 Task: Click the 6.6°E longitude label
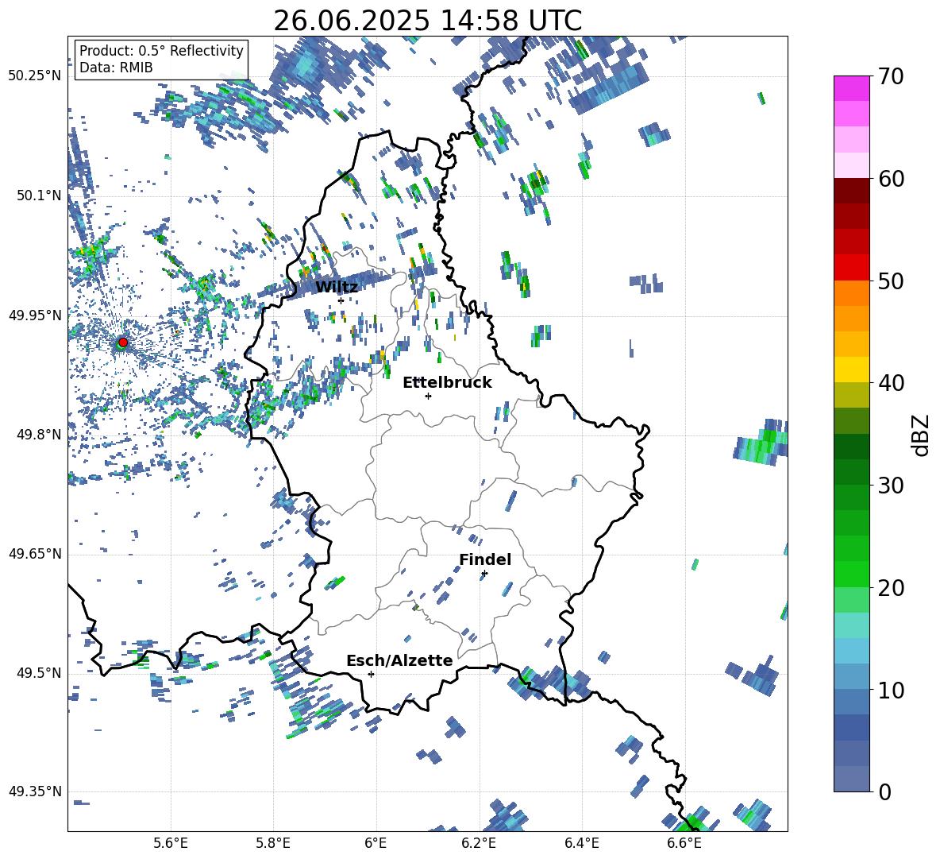[x=684, y=843]
